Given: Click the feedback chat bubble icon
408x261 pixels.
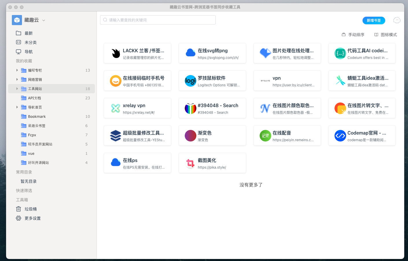Looking at the screenshot, I should [x=397, y=20].
